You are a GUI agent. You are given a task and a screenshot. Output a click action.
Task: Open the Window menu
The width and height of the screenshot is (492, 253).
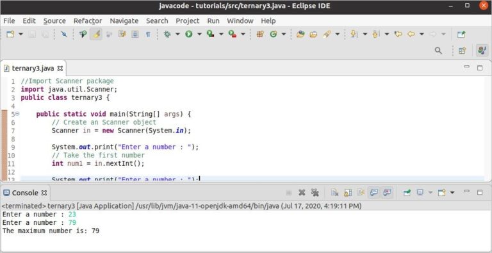tap(240, 20)
